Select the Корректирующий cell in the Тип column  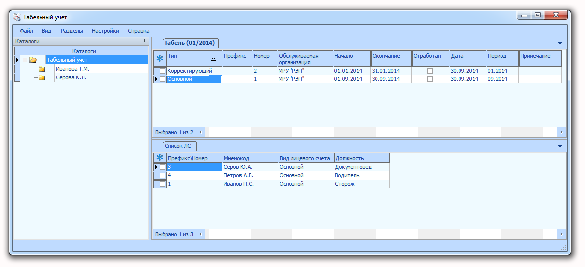194,71
